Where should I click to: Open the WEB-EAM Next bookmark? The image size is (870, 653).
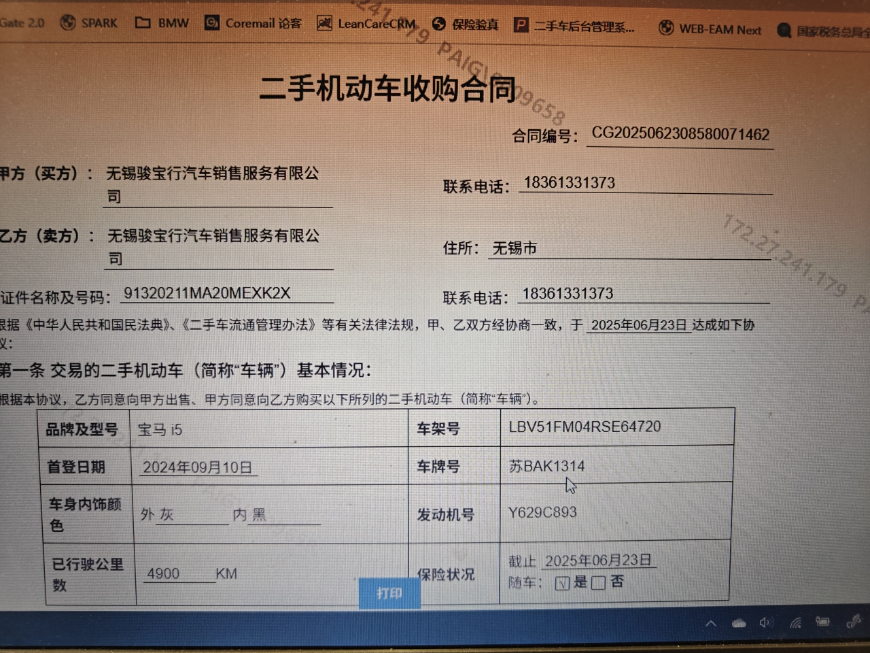click(x=710, y=29)
